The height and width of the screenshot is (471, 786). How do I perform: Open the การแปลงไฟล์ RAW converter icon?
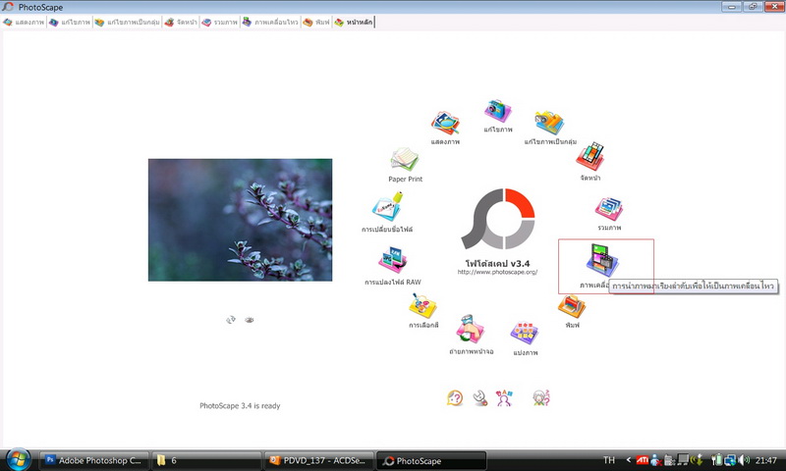click(392, 260)
